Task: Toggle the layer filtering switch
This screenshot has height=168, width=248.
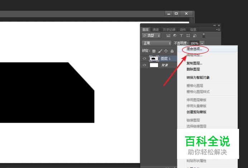Action: tap(204, 36)
